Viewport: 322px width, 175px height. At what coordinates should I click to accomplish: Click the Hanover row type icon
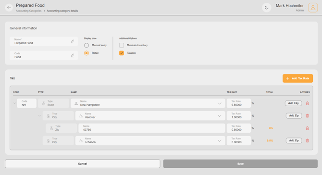click(x=48, y=116)
